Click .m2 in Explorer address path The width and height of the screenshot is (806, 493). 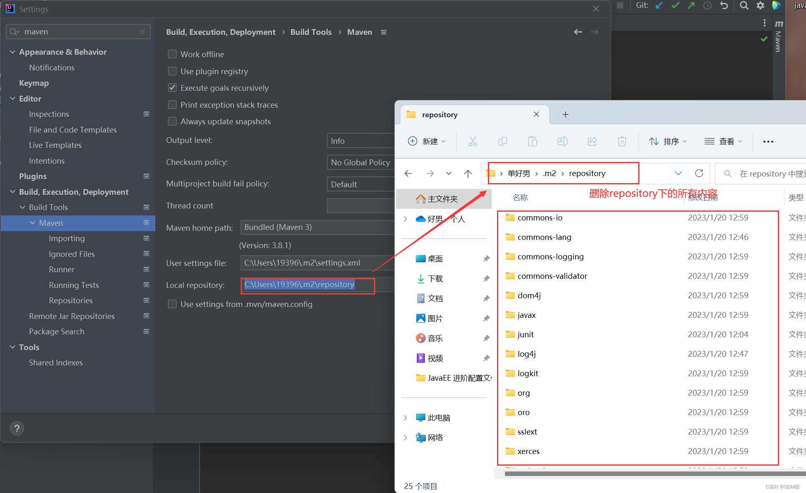(x=550, y=173)
